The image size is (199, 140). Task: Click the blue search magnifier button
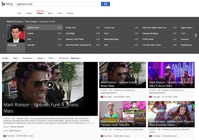105,4
